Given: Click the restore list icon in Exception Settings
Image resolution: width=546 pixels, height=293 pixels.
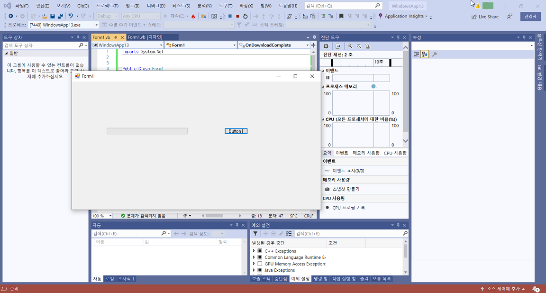Looking at the screenshot, I should point(289,233).
